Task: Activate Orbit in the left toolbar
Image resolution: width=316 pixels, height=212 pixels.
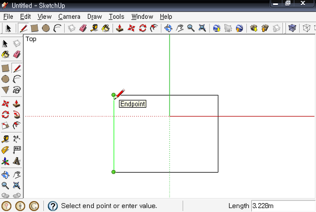Action: tap(6, 175)
